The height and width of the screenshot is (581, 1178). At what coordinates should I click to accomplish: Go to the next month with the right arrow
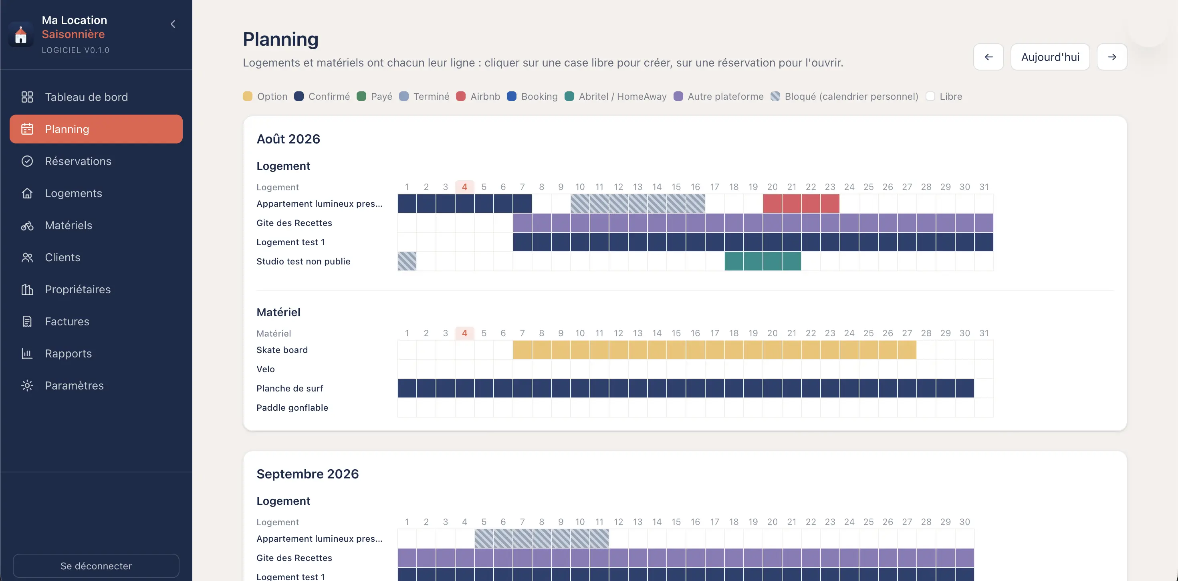tap(1112, 57)
